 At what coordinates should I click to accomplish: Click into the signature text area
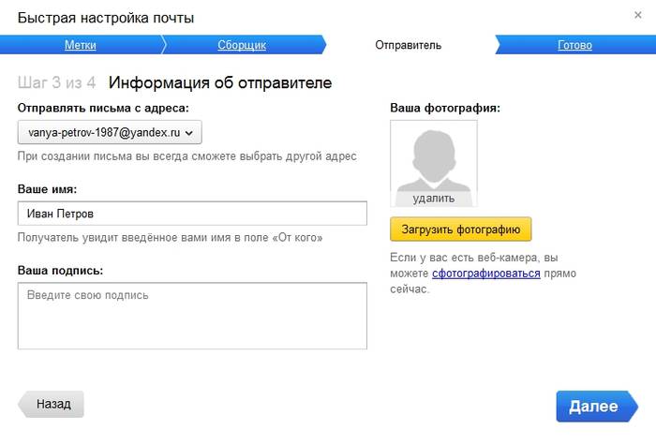(x=192, y=316)
